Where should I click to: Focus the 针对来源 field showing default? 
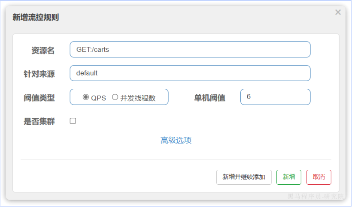(x=190, y=73)
